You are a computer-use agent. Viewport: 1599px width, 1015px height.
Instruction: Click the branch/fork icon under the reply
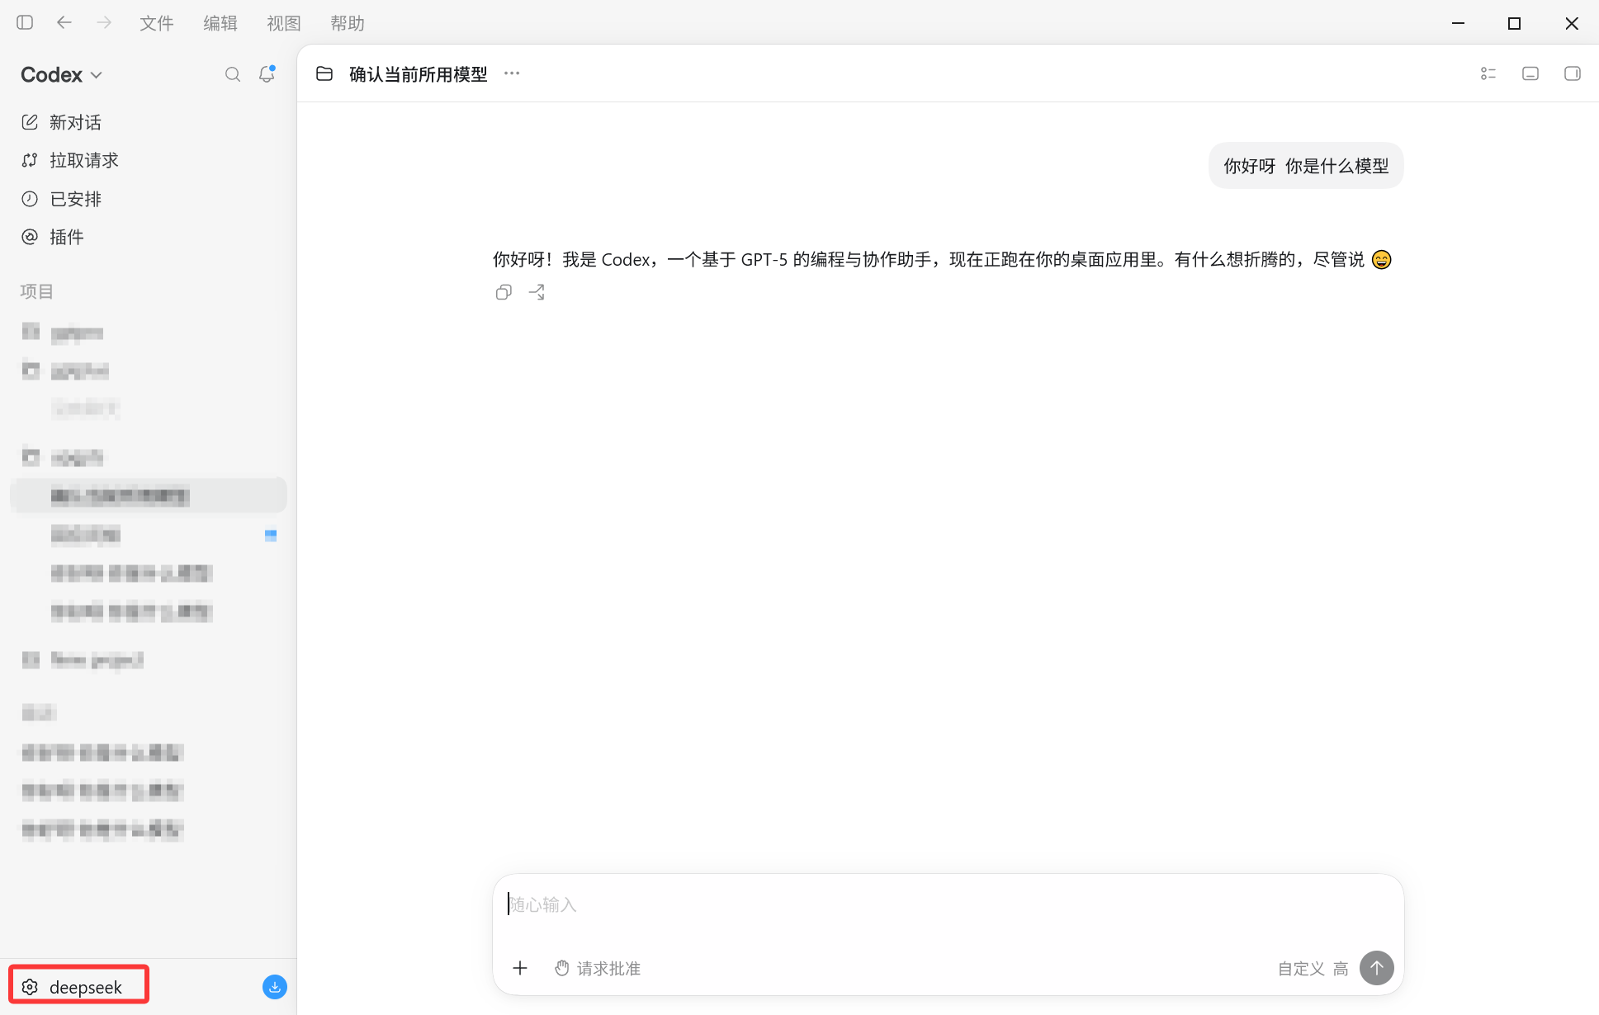537,292
